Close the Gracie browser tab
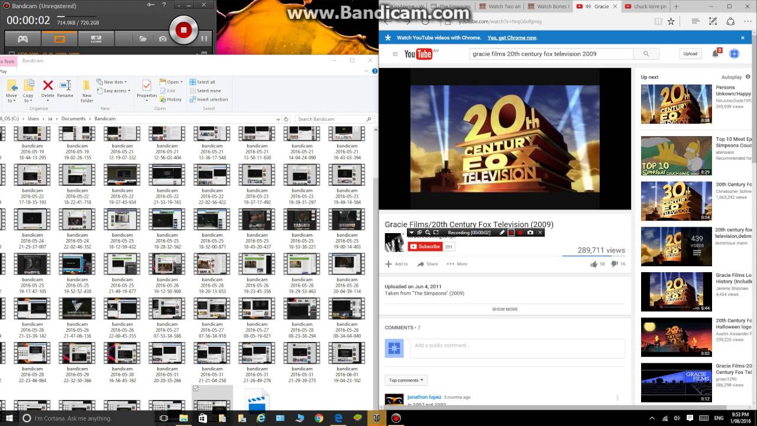Viewport: 757px width, 426px height. click(x=615, y=7)
